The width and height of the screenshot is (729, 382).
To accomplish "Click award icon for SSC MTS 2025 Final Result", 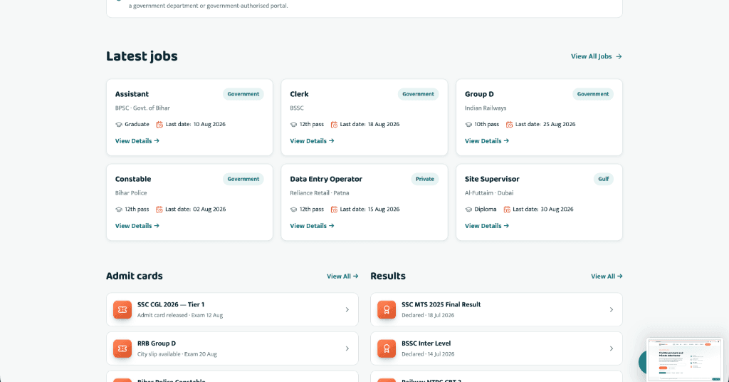I will [x=387, y=309].
